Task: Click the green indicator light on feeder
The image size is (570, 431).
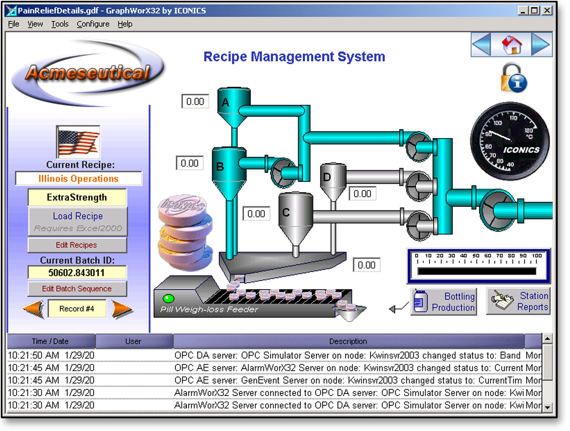Action: 169,298
